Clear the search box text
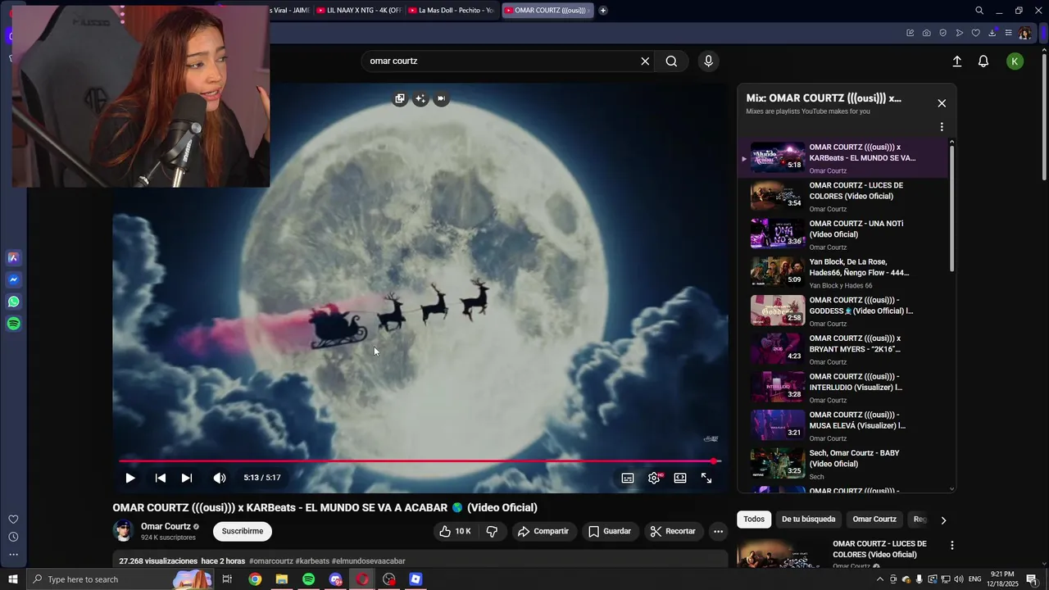This screenshot has height=590, width=1049. tap(645, 61)
